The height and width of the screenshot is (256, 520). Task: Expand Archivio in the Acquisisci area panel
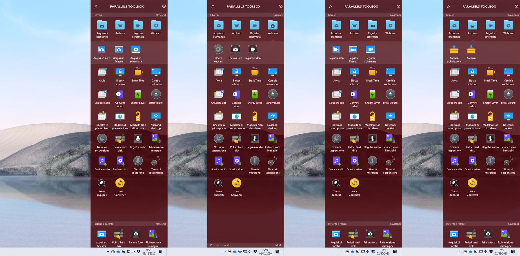coord(120,27)
